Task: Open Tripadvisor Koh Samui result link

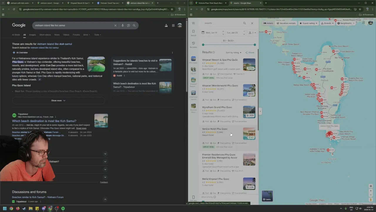Action: (44, 121)
